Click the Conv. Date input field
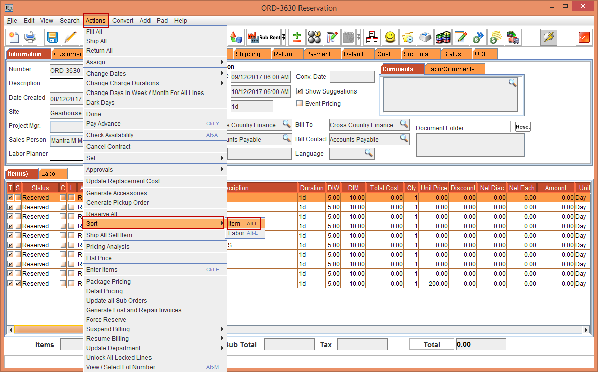This screenshot has width=598, height=372. coord(352,77)
